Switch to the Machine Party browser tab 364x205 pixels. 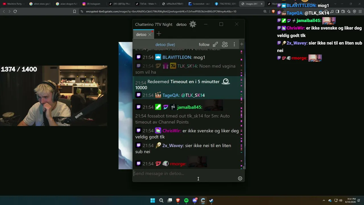click(x=13, y=4)
